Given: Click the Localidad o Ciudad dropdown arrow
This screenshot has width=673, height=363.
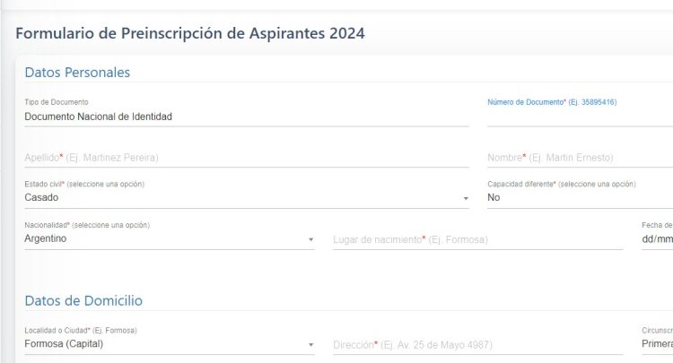Looking at the screenshot, I should (310, 344).
